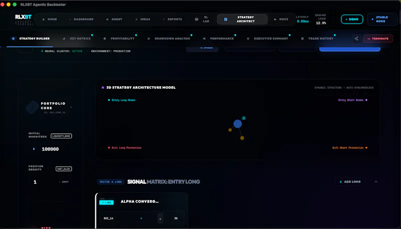Screen dimensions: 401x229
Task: Click the Stable Node indicator button
Action: click(x=382, y=19)
